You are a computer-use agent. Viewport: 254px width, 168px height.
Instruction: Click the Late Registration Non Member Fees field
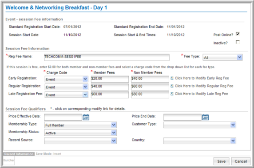(150, 95)
